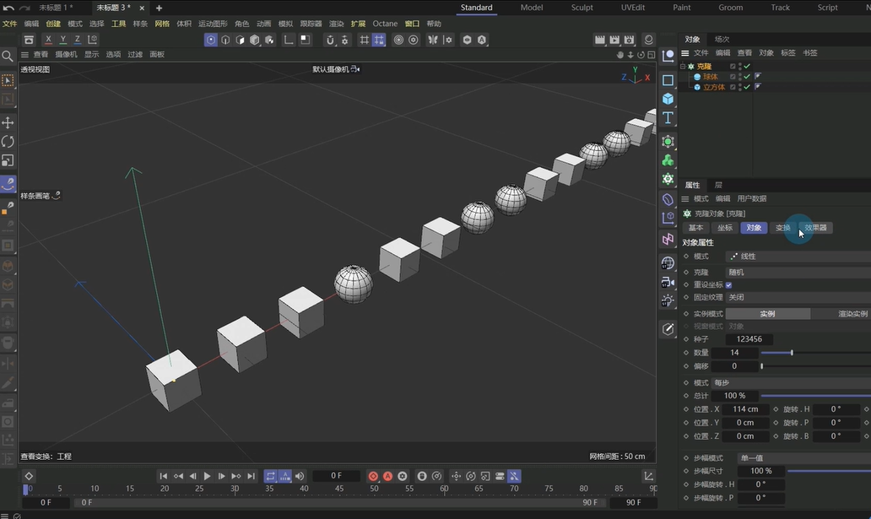Toggle the loop playback button
Screen dimensions: 871x519
tap(270, 476)
